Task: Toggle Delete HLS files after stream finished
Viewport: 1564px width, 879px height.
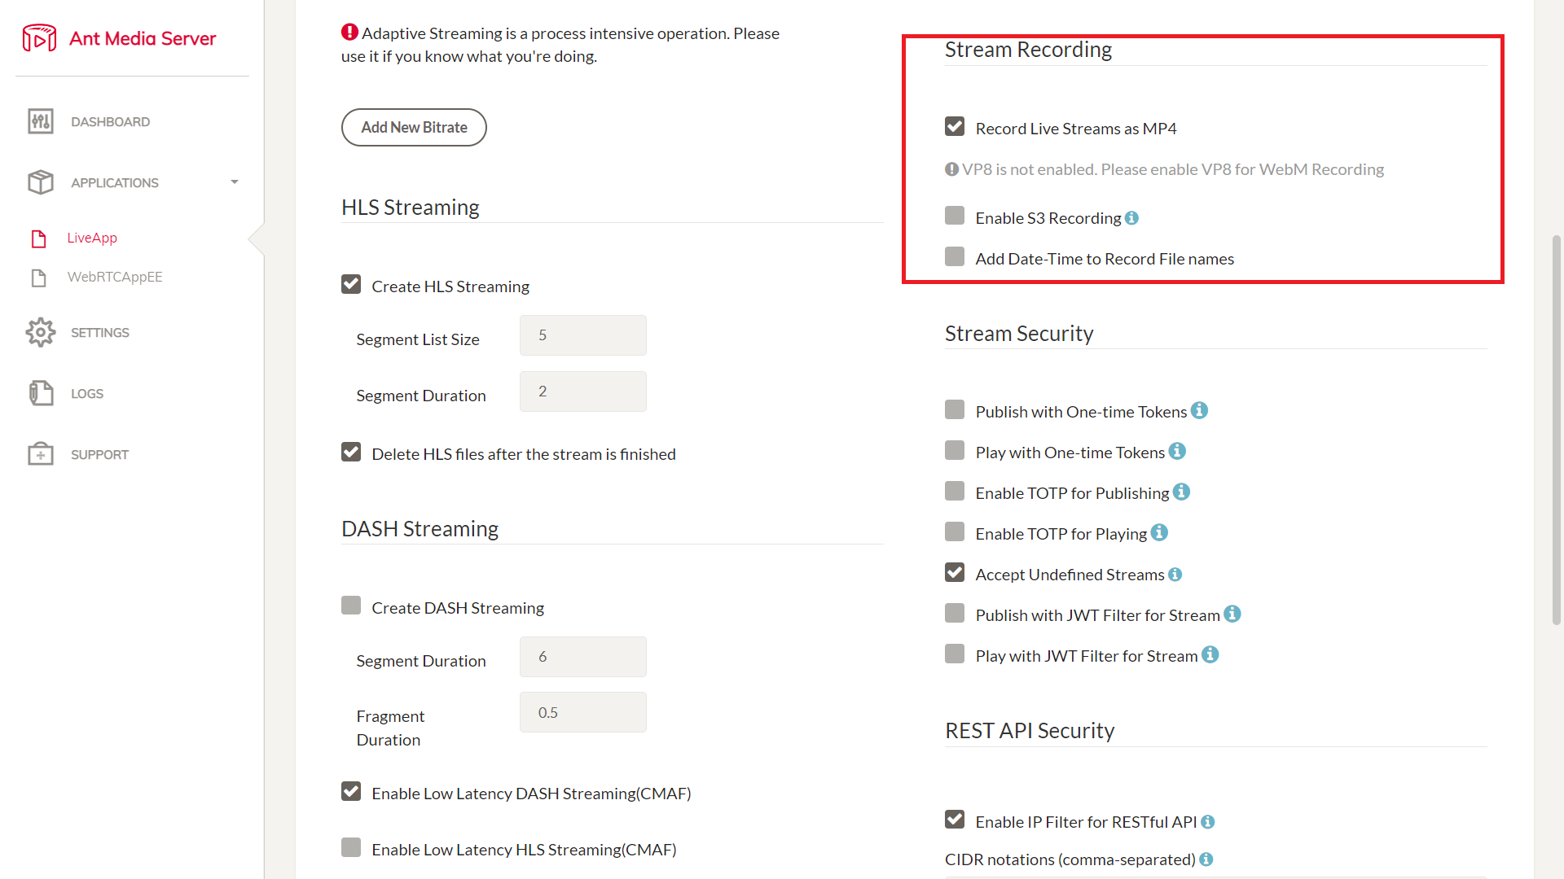Action: coord(351,452)
